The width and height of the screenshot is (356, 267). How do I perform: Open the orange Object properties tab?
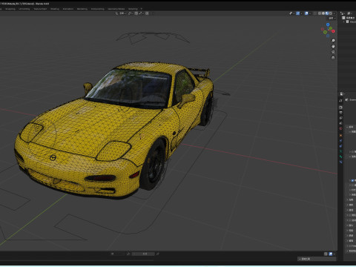click(x=341, y=136)
